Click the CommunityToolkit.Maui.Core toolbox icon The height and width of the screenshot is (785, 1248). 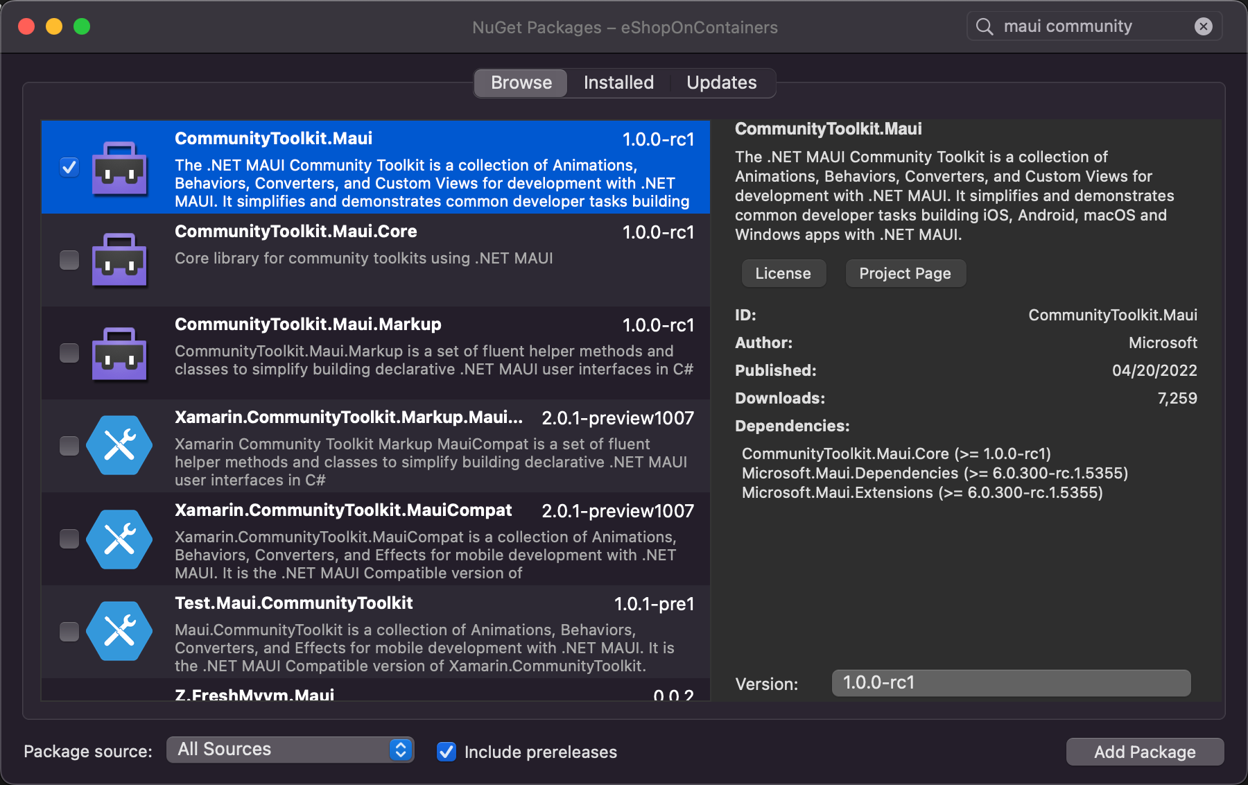120,260
